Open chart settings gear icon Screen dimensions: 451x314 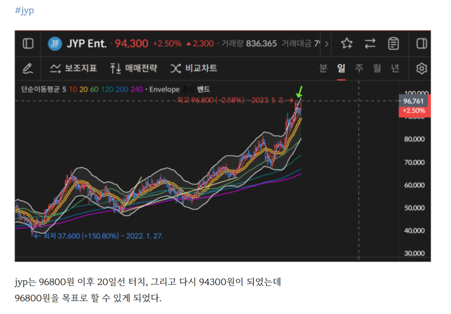pos(421,68)
